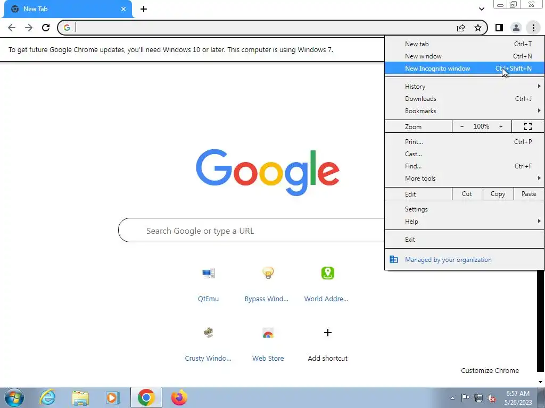545x408 pixels.
Task: Choose New Incognito window
Action: 464,69
